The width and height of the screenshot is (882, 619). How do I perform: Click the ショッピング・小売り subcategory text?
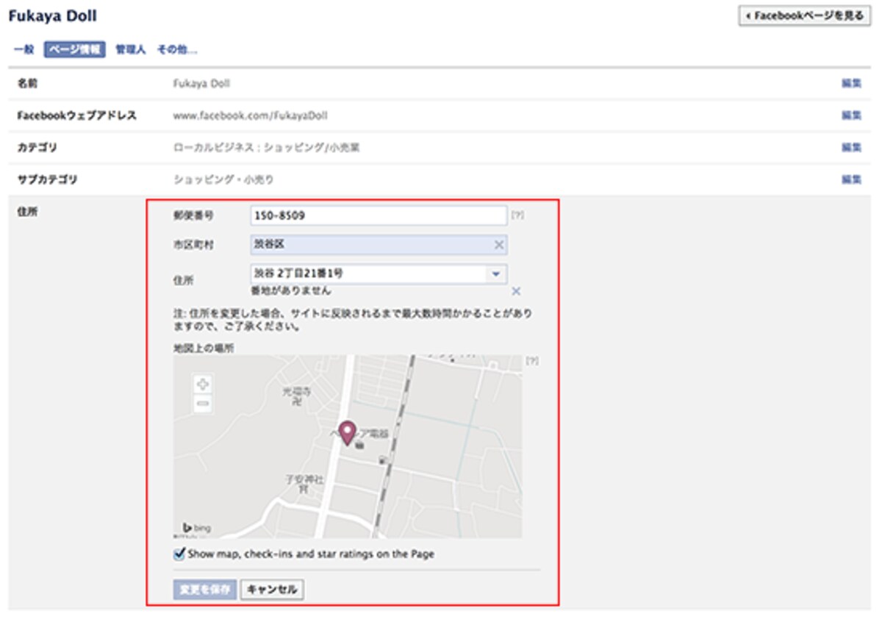[x=224, y=179]
